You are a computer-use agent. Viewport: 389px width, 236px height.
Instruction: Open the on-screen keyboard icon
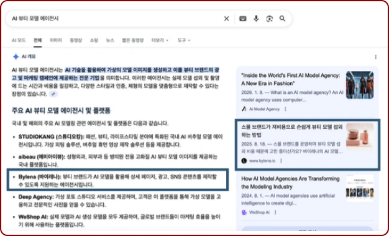click(x=243, y=19)
